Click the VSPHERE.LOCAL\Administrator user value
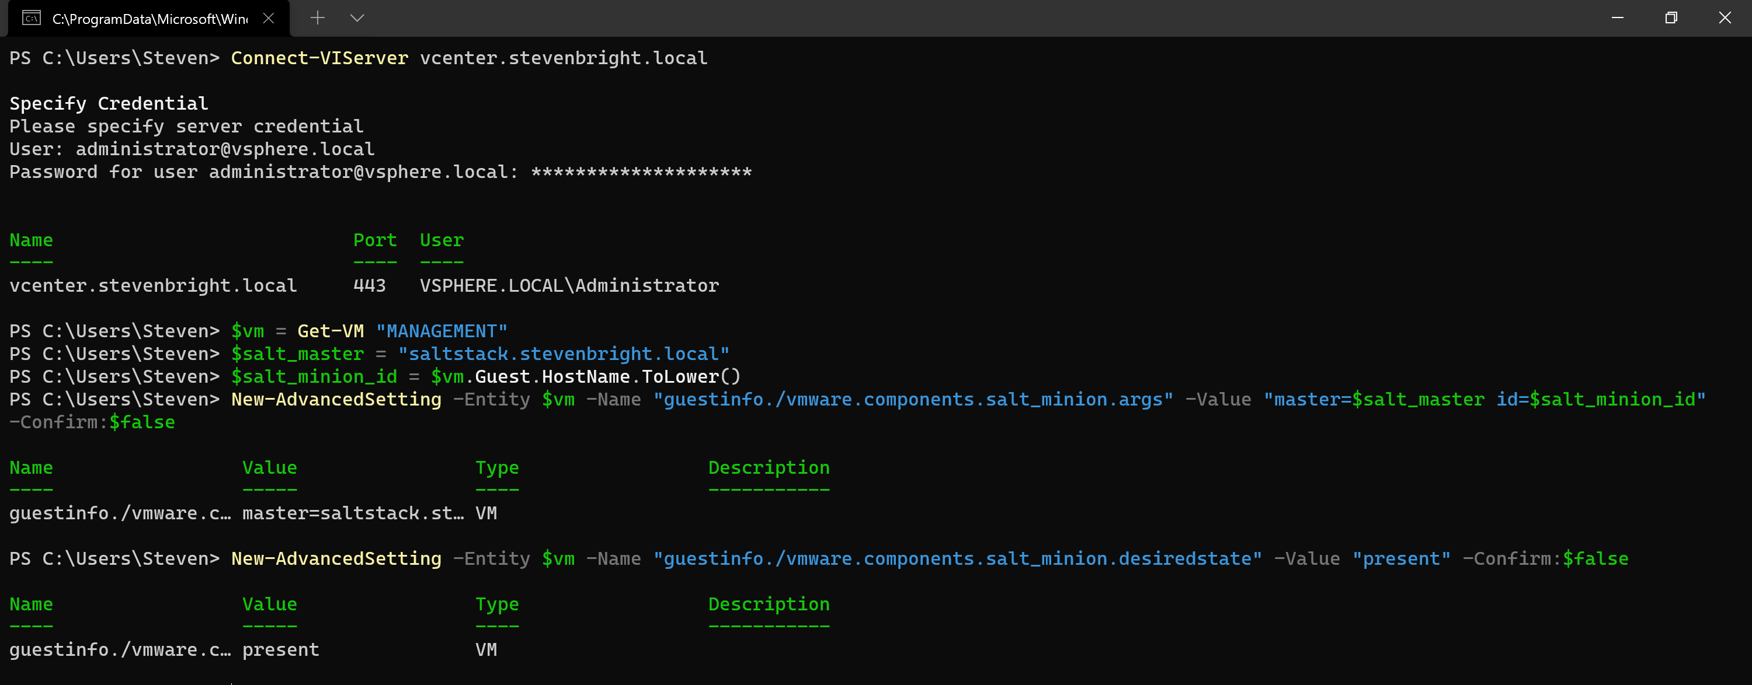Viewport: 1752px width, 685px height. coord(569,286)
